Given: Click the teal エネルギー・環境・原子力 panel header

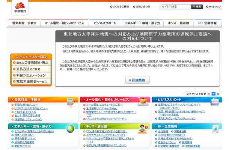Looking at the screenshot, I should click(43, 126).
